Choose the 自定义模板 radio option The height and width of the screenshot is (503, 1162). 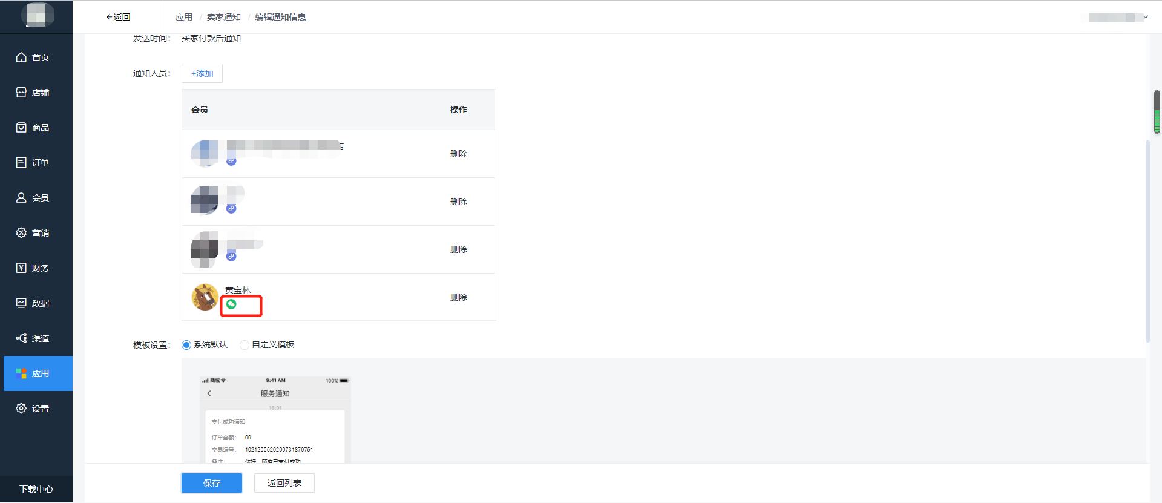(x=245, y=345)
